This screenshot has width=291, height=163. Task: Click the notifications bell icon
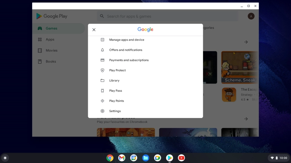tap(103, 50)
